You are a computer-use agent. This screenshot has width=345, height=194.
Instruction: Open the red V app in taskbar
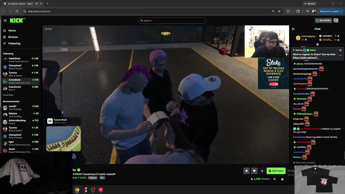click(x=101, y=190)
